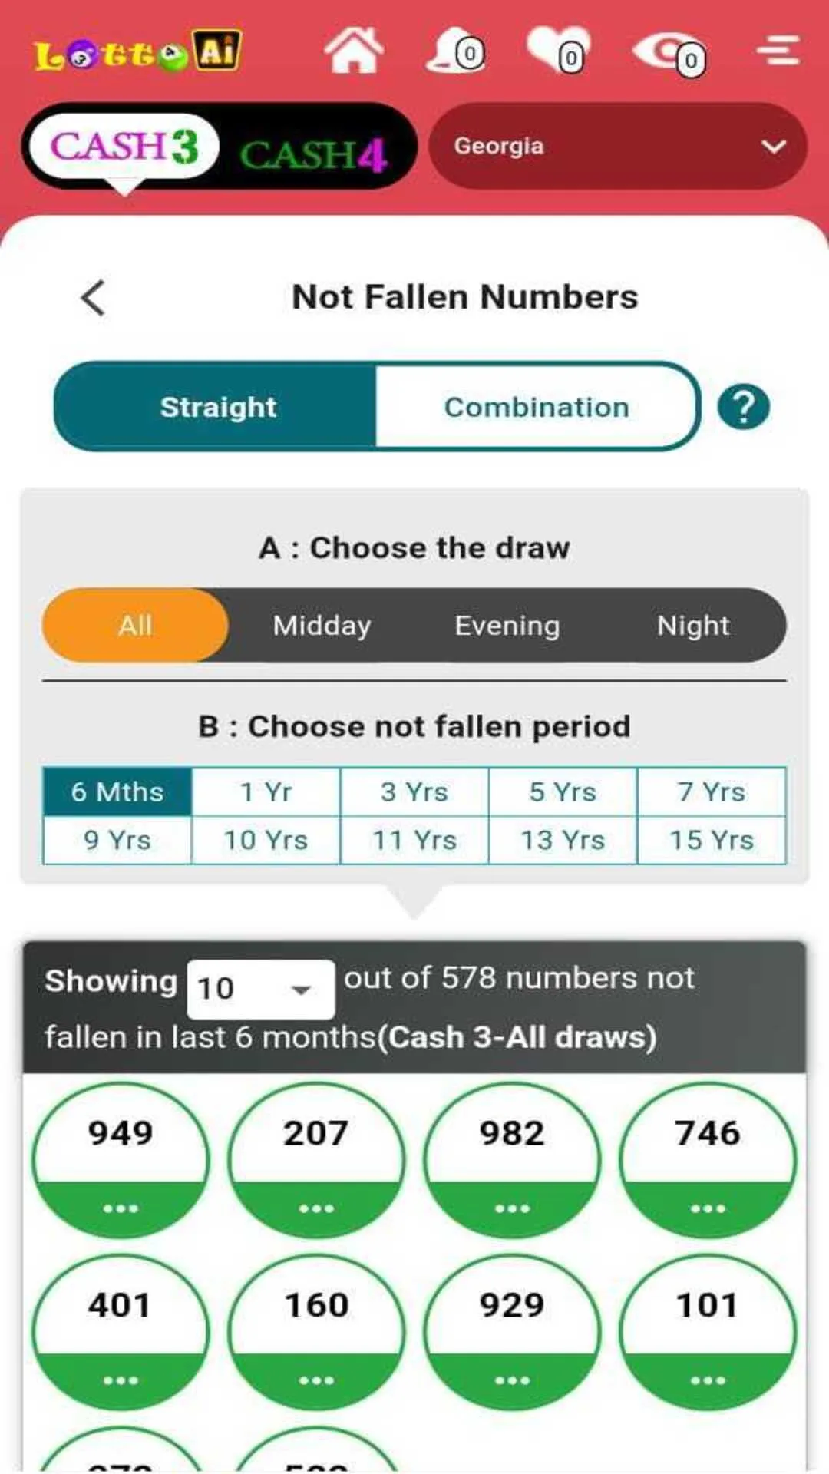Select number ball 982
Screen dimensions: 829x1474
pyautogui.click(x=512, y=1159)
